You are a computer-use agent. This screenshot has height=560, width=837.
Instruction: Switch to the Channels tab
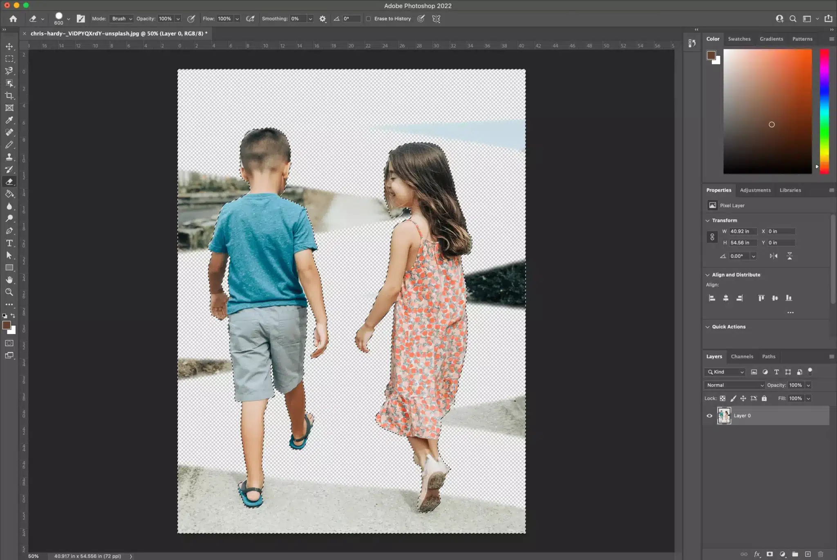[742, 356]
